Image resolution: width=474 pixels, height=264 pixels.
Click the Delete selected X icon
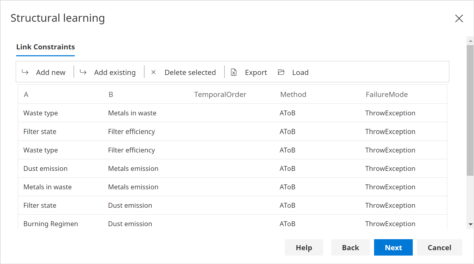(x=153, y=72)
